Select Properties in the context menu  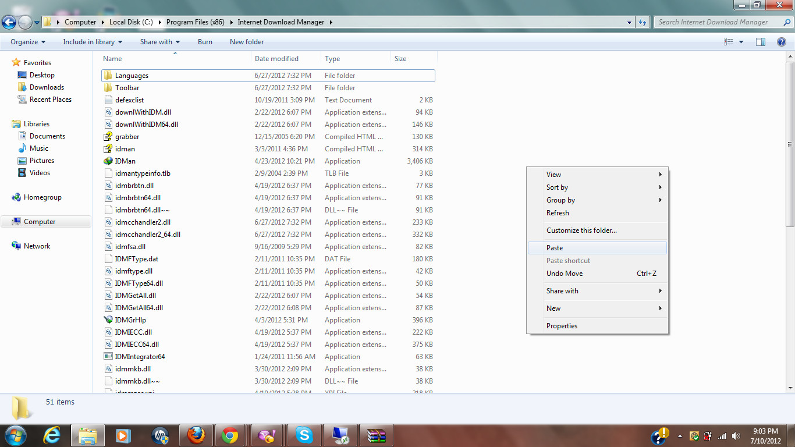562,326
